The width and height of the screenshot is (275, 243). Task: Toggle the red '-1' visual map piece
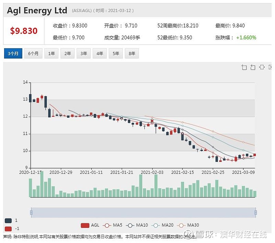(x=8, y=229)
